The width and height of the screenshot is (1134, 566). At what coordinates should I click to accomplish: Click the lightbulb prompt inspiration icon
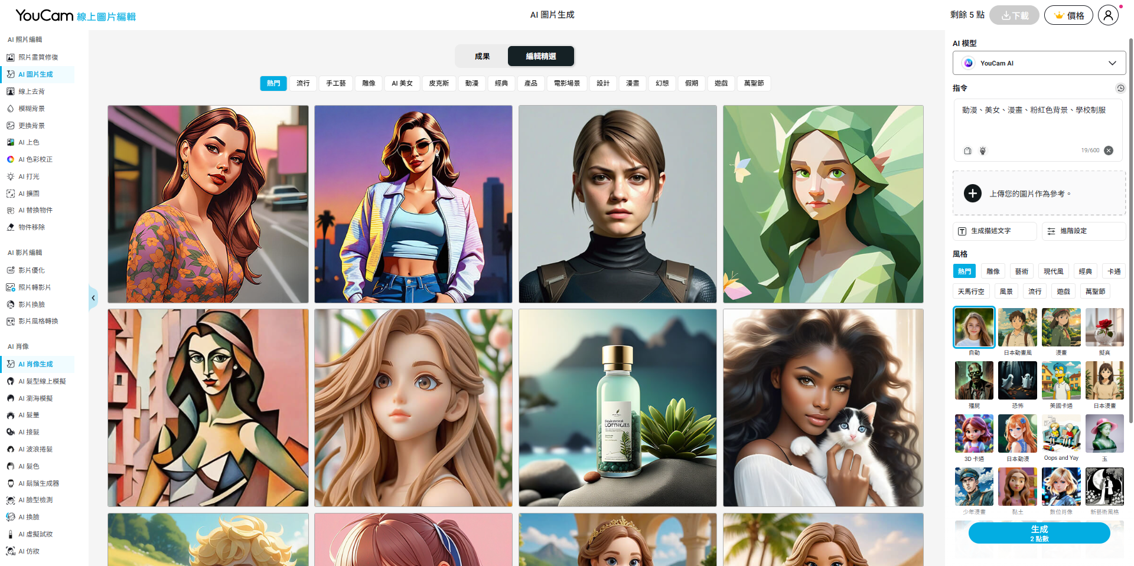click(x=983, y=151)
